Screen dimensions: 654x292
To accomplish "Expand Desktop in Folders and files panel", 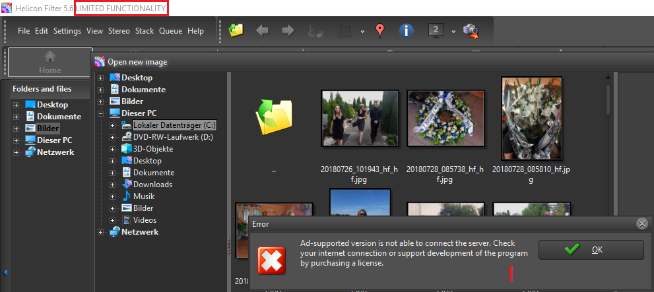I will click(16, 105).
